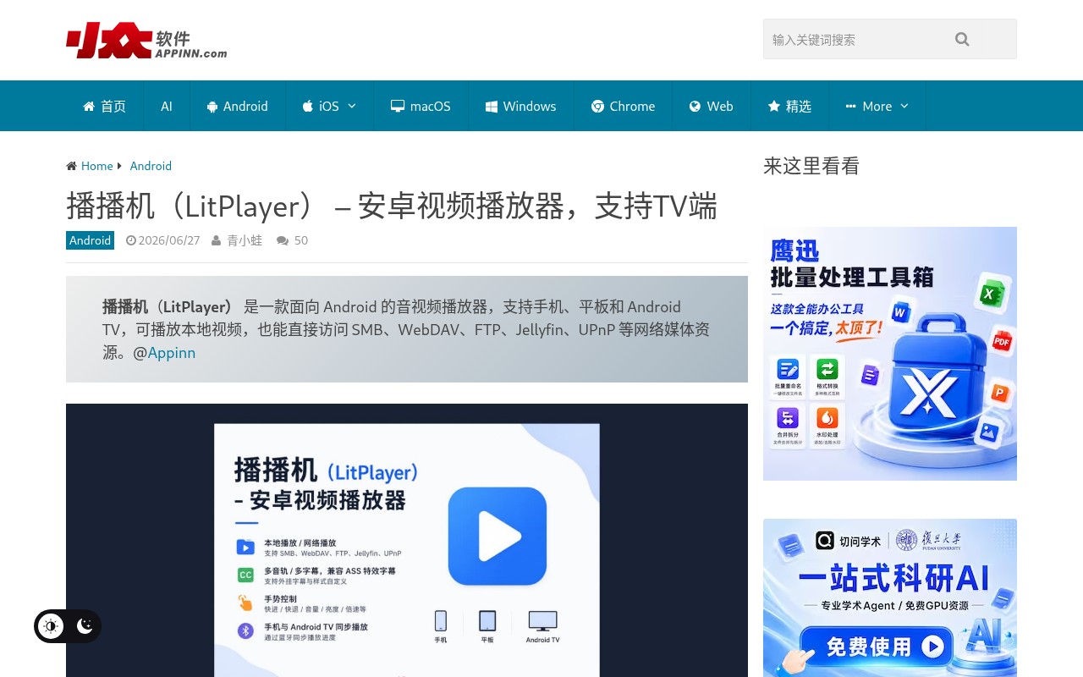Open the 50 comments link

301,240
